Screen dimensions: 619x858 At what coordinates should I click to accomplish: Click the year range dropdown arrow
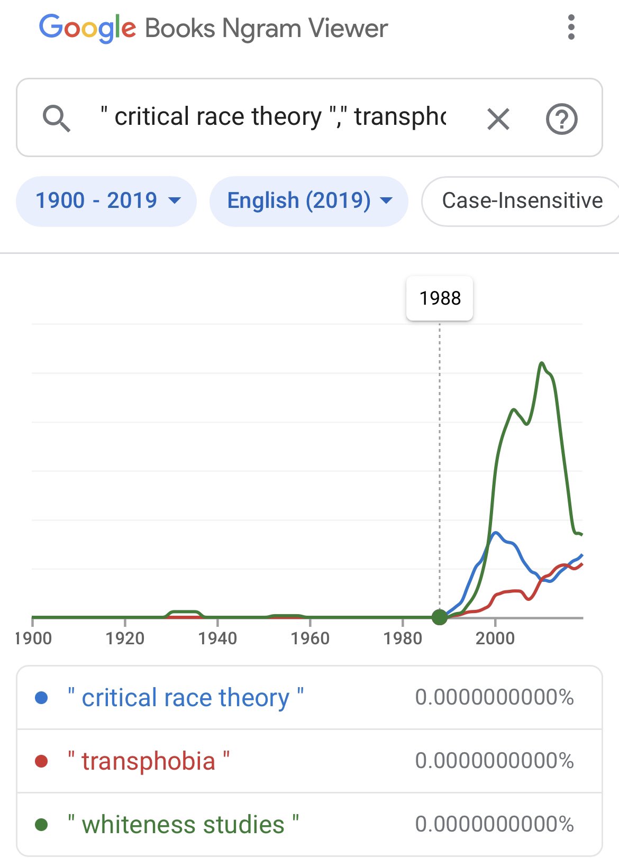[x=174, y=201]
